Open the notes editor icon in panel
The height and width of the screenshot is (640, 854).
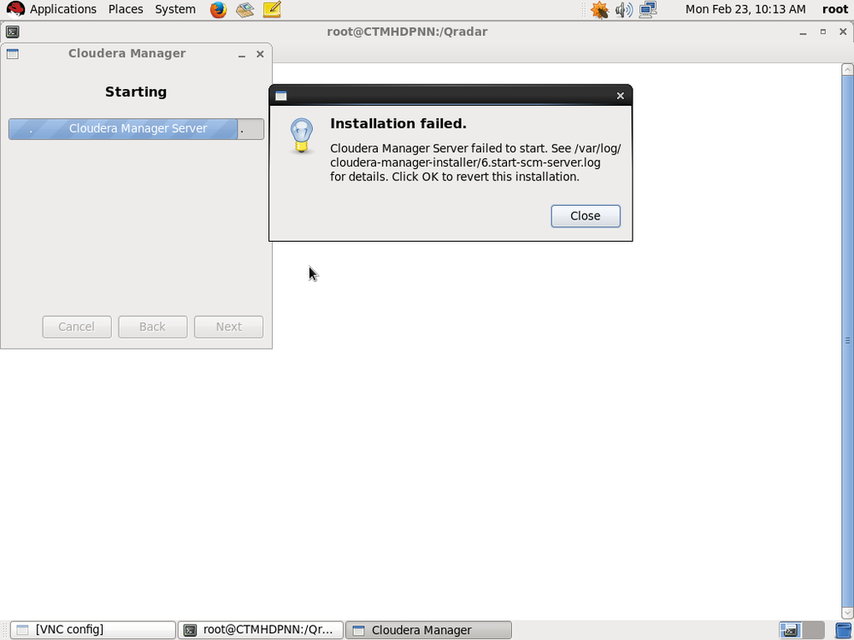[x=272, y=9]
